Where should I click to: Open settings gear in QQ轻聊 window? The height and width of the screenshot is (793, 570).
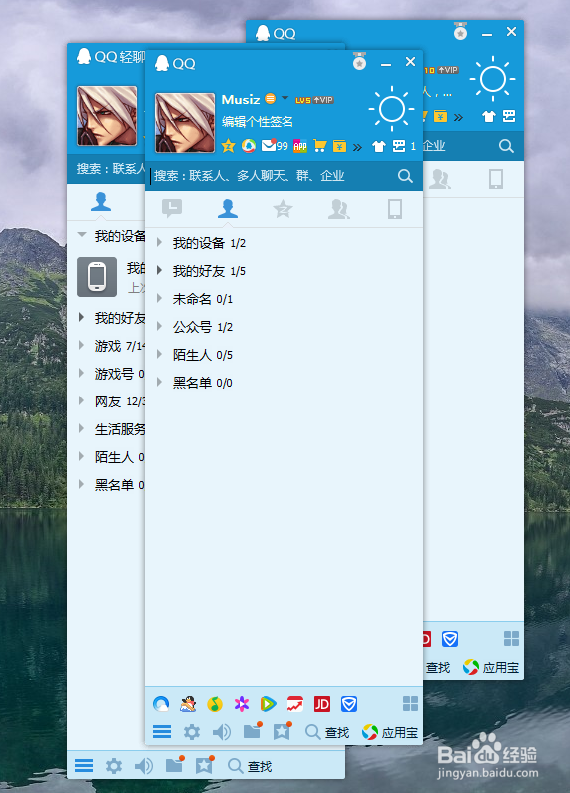(x=113, y=766)
